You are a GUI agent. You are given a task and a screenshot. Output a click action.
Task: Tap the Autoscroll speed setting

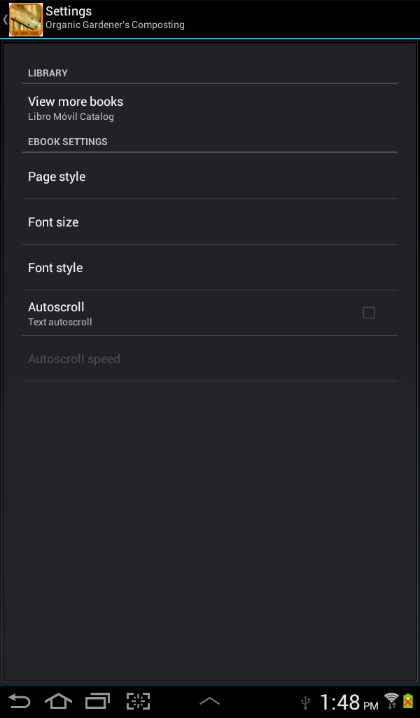click(74, 359)
